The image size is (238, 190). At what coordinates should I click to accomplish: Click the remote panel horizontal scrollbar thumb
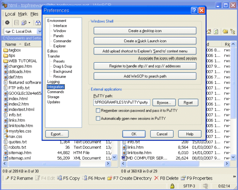tap(163, 163)
